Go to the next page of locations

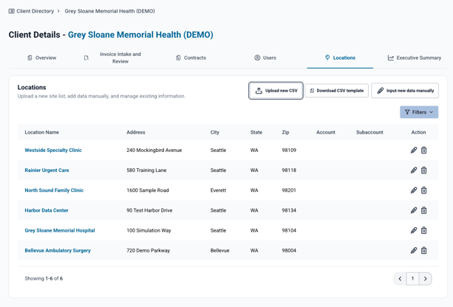click(425, 279)
